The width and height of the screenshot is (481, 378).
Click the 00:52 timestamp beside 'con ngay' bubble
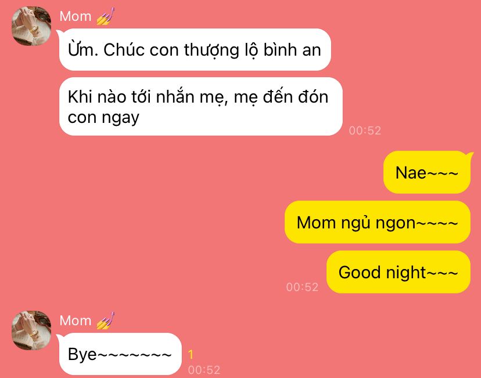click(365, 130)
